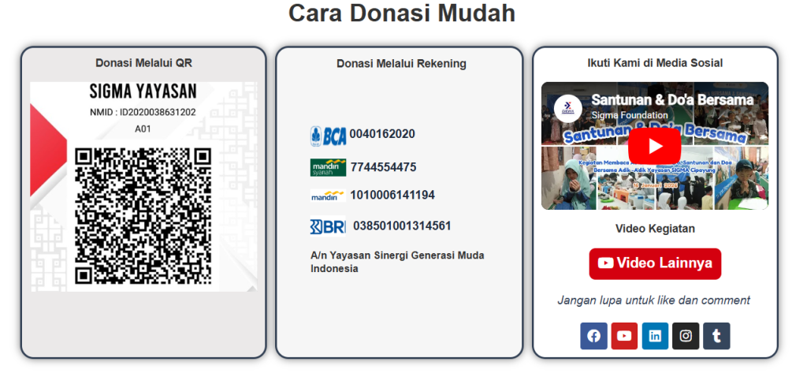The width and height of the screenshot is (807, 388).
Task: Select Mandiri account number 1010006141194
Action: 392,195
